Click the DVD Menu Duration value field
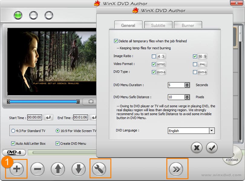The height and width of the screenshot is (181, 245). (176, 85)
